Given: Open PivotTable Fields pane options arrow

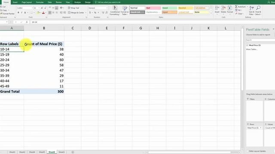Looking at the screenshot, I should tap(273, 30).
